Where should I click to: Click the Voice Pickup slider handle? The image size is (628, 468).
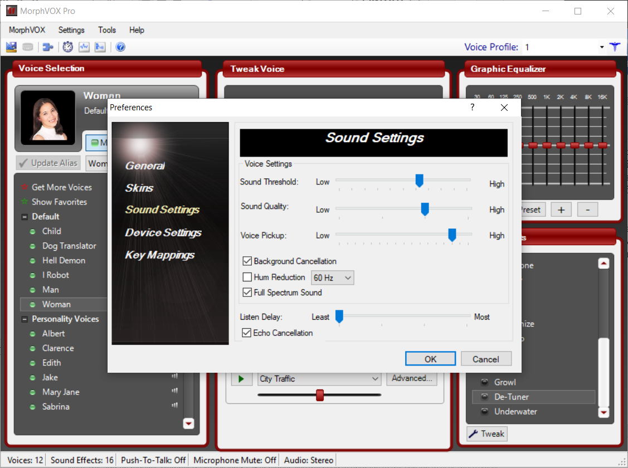452,235
